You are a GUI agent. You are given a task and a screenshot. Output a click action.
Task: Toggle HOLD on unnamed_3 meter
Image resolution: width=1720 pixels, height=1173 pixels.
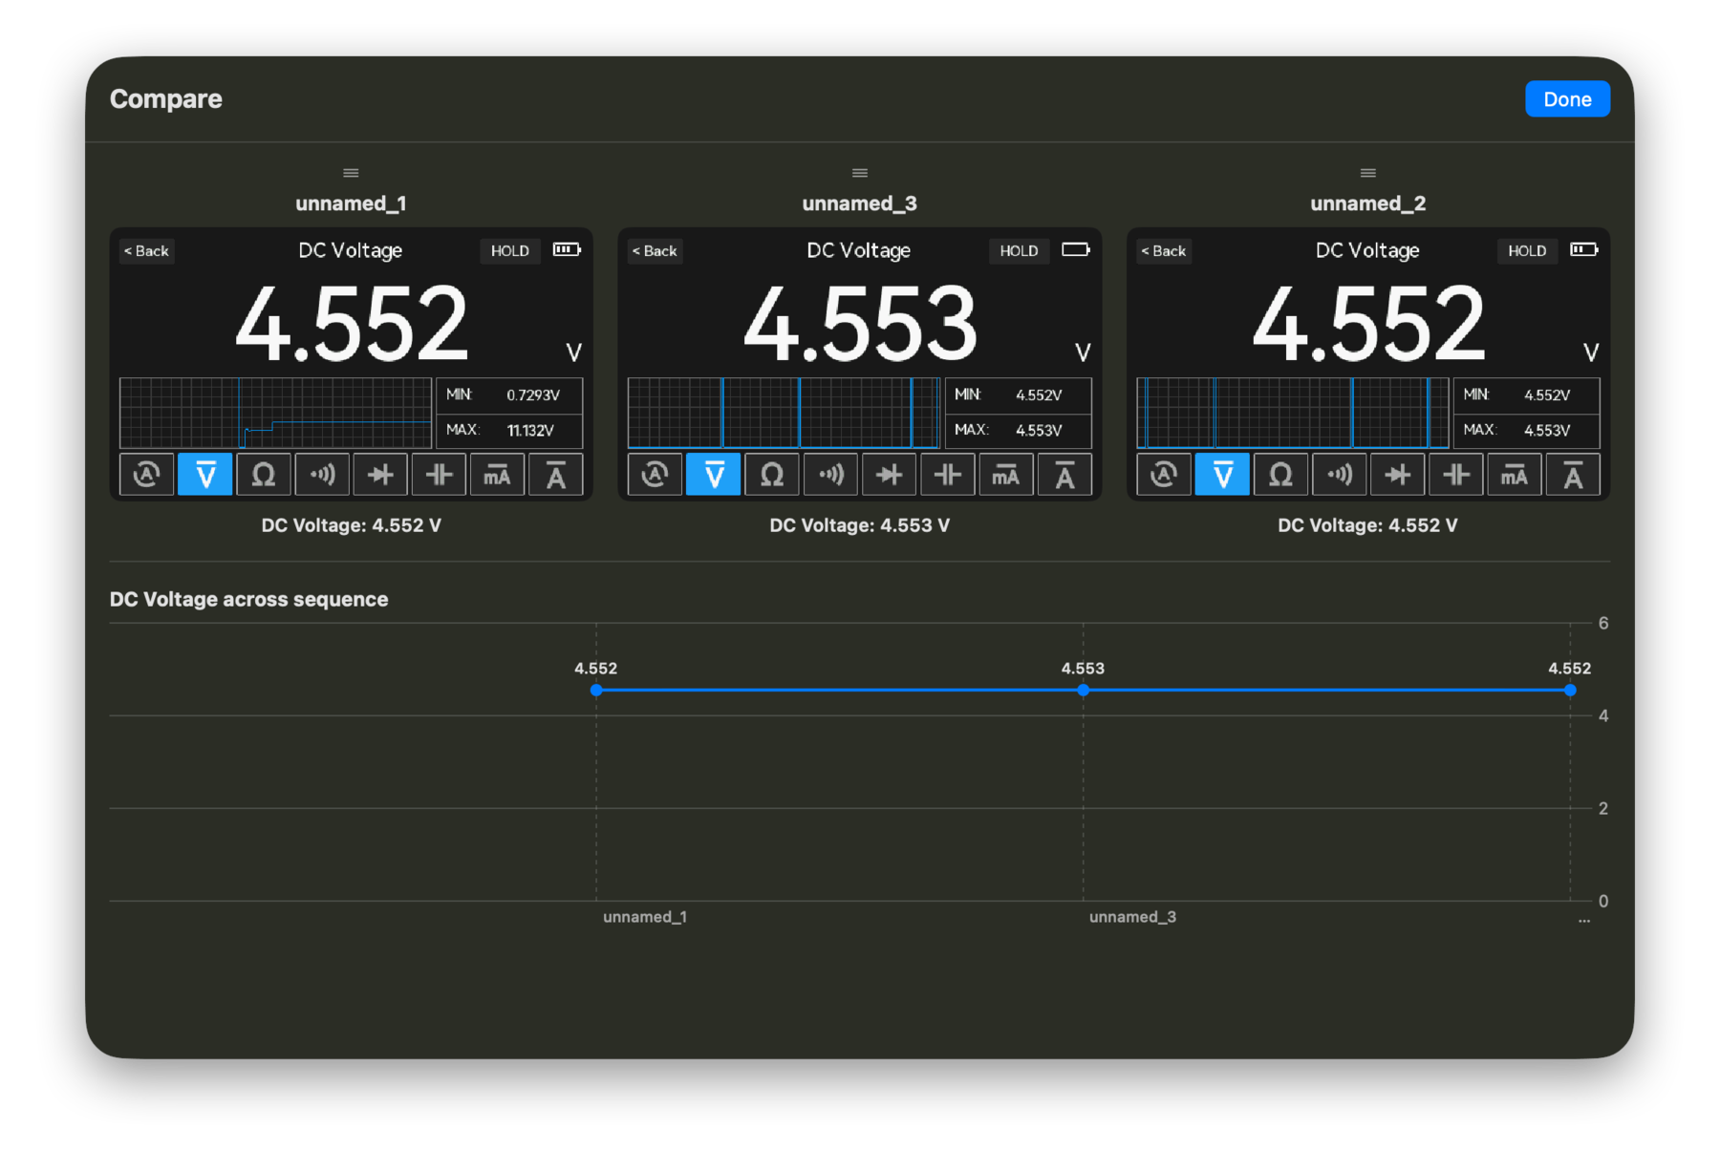pos(1019,251)
